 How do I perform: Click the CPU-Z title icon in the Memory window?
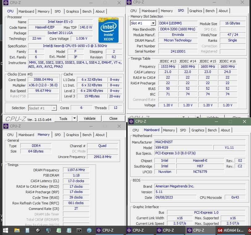6,126
